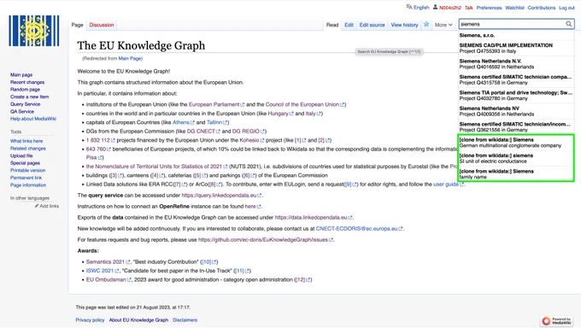Open the View history tab
The height and width of the screenshot is (328, 581).
(x=404, y=25)
